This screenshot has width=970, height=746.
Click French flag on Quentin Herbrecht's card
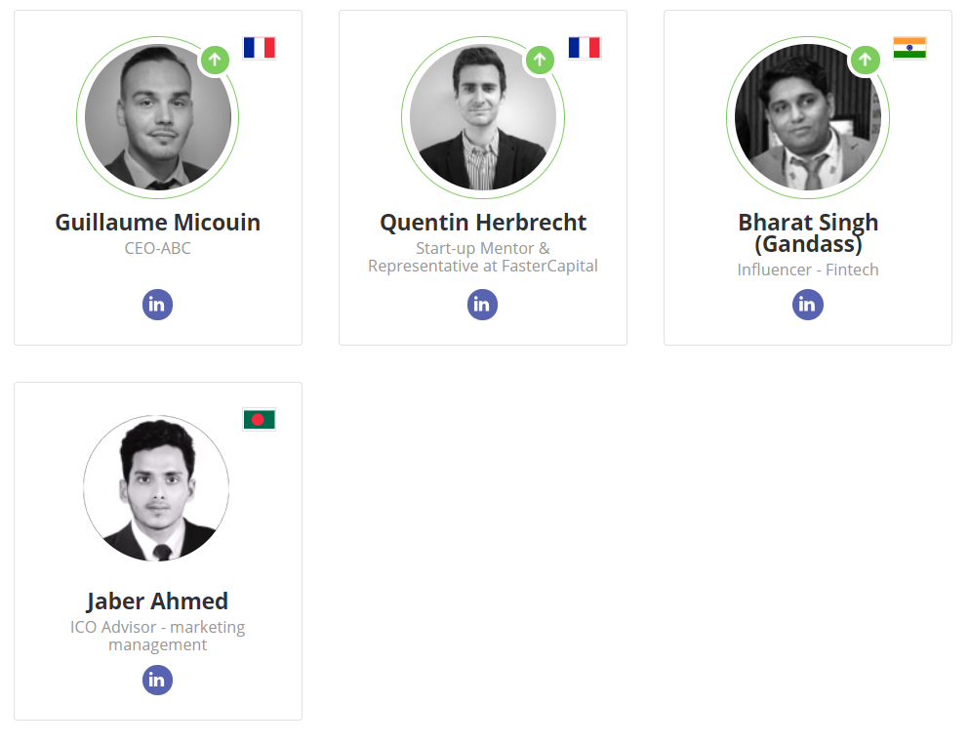tap(584, 48)
